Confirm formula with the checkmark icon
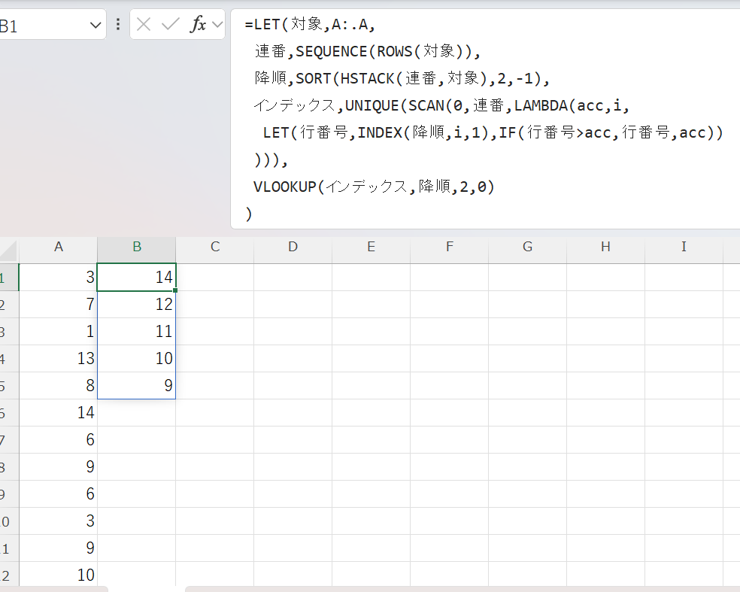Viewport: 740px width, 592px height. (171, 24)
